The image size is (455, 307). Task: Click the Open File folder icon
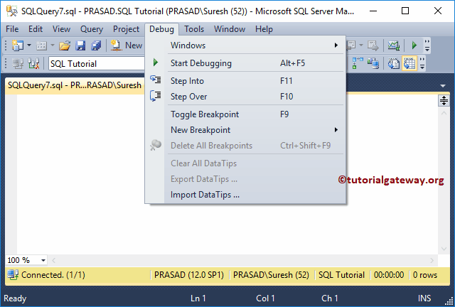[x=65, y=45]
